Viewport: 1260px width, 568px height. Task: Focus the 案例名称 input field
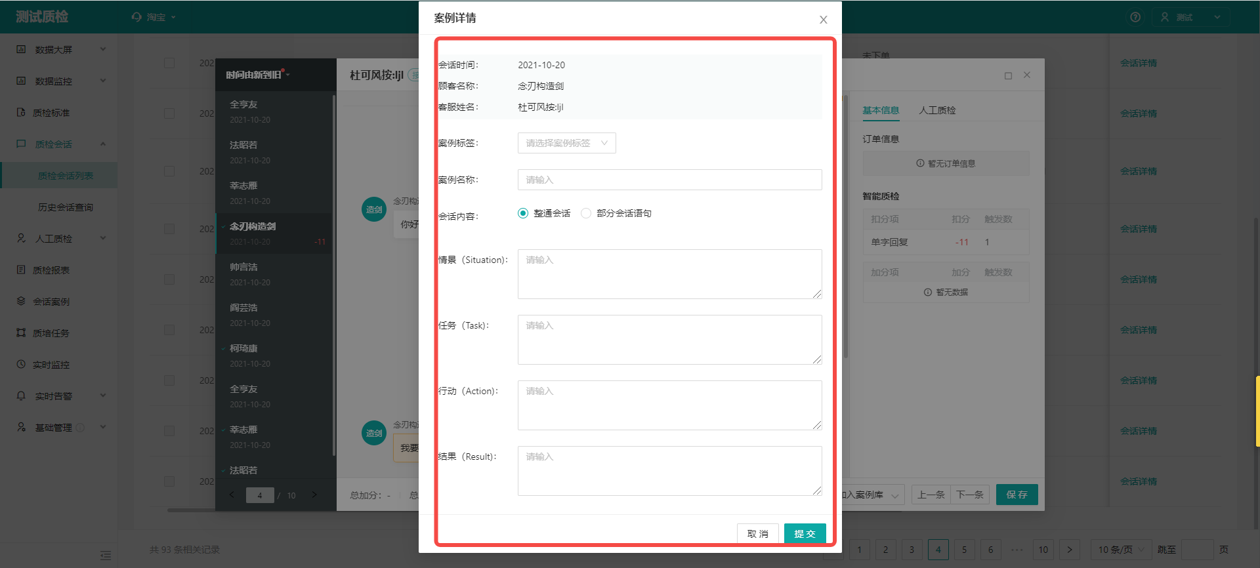coord(669,180)
